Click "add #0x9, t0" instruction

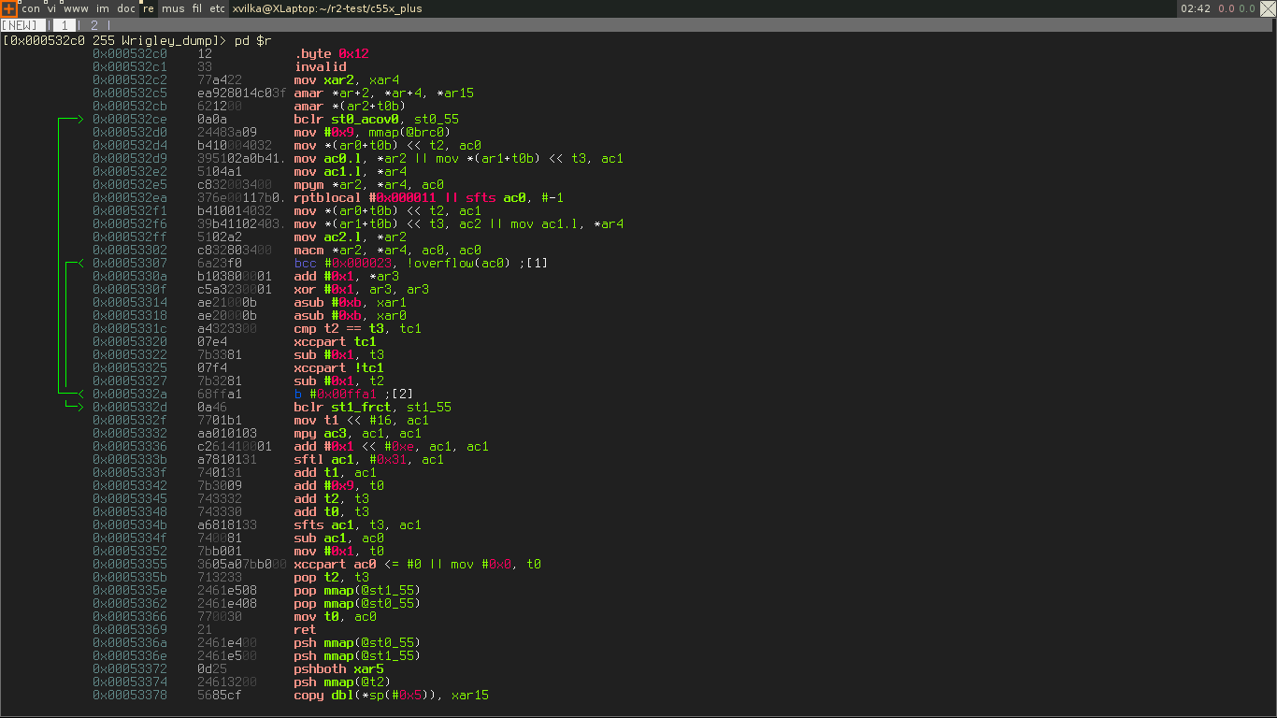pyautogui.click(x=339, y=485)
